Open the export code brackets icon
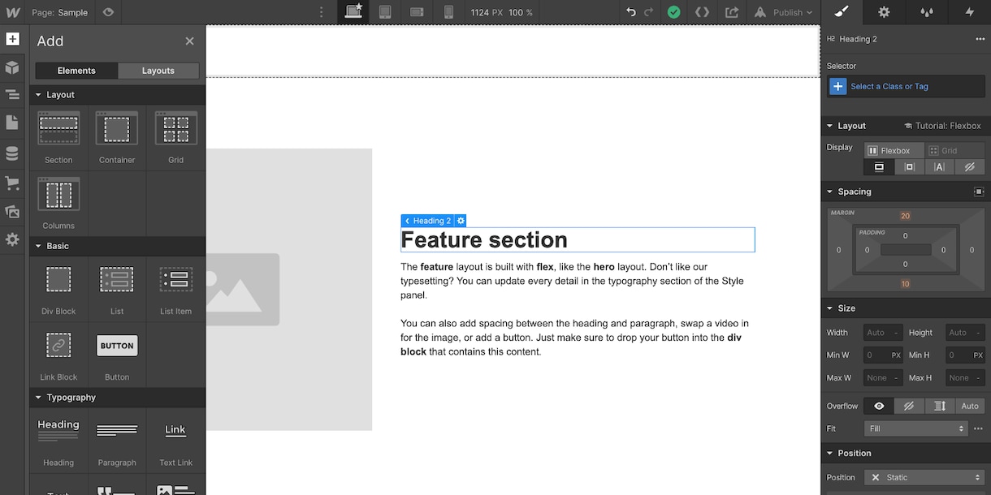The height and width of the screenshot is (495, 991). [x=702, y=12]
